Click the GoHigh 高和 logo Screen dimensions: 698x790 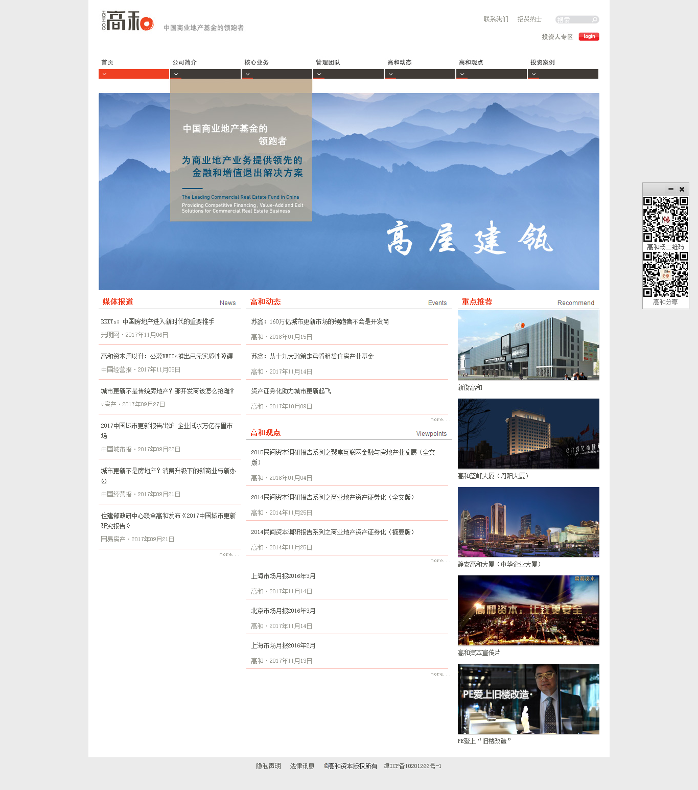[x=127, y=20]
